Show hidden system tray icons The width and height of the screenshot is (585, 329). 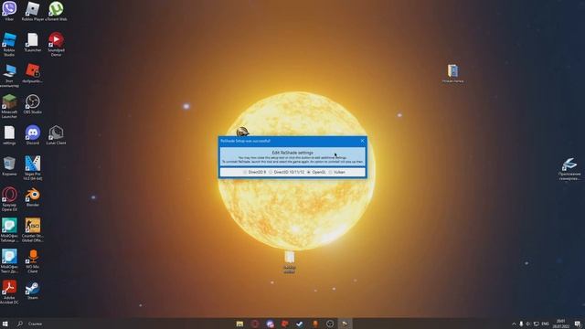[x=514, y=324]
